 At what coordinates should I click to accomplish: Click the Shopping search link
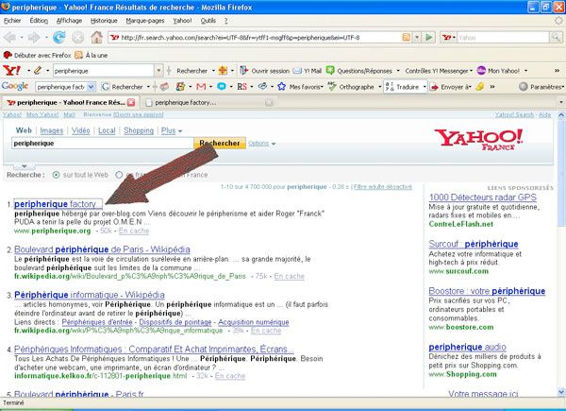tap(139, 130)
